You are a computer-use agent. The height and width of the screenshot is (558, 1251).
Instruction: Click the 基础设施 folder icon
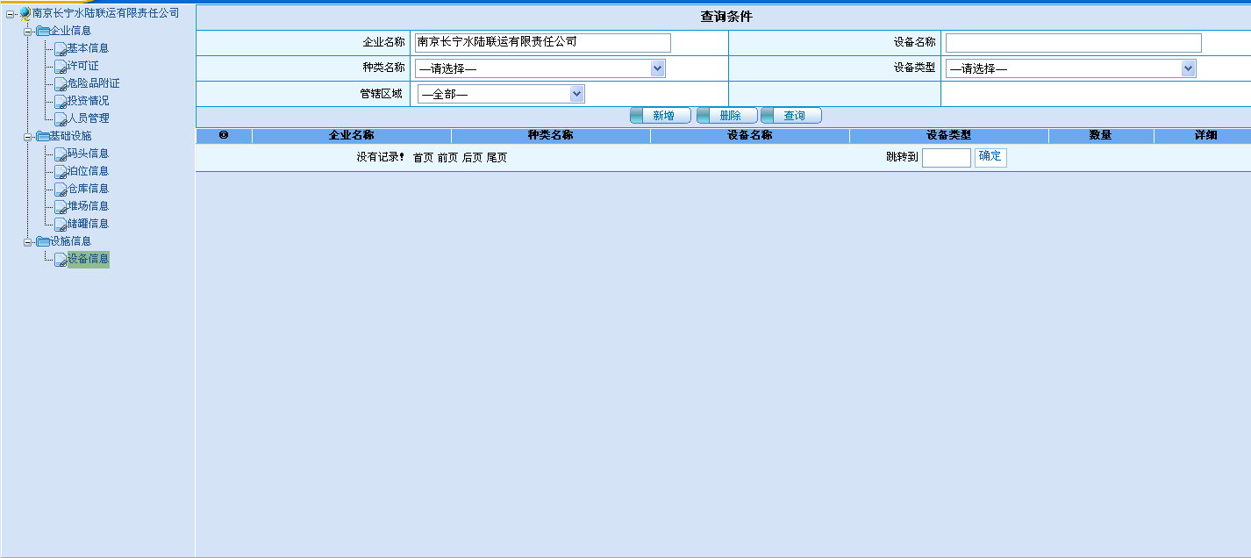[x=42, y=136]
